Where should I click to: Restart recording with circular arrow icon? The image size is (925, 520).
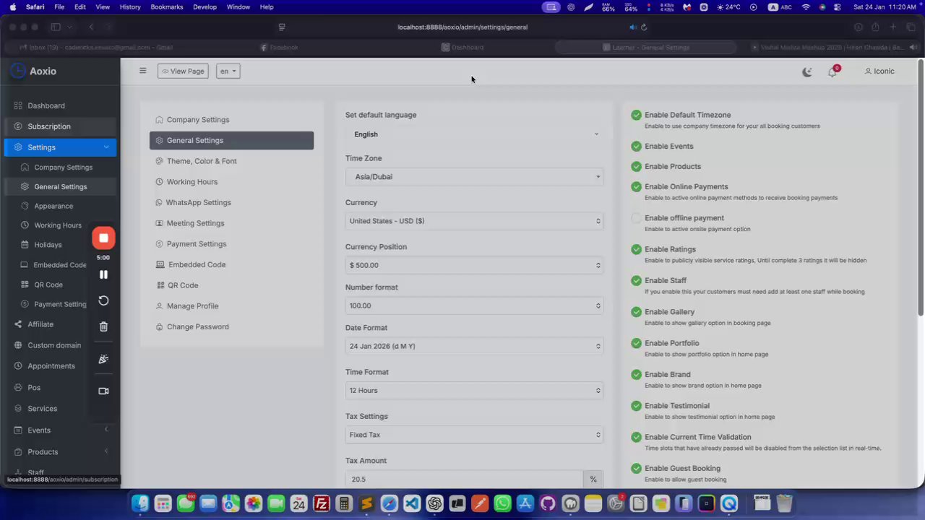[x=103, y=300]
